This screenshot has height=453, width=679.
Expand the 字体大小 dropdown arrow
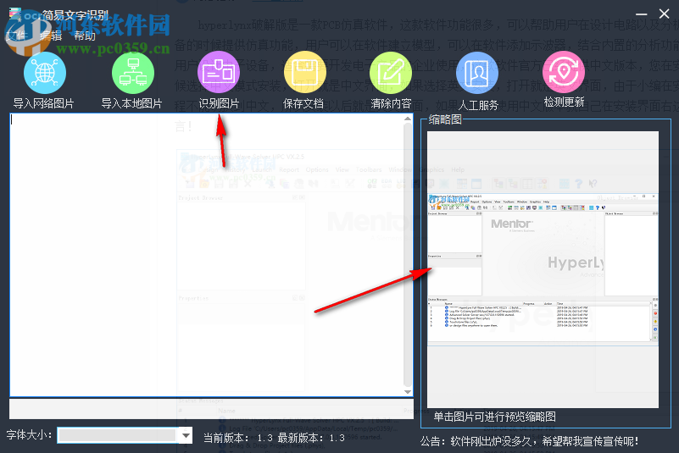pos(186,435)
